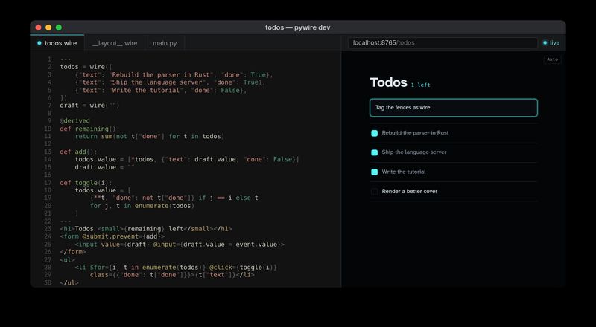Screen dimensions: 596x327
Task: Uncheck 'Ship the language server' checkbox
Action: (x=375, y=152)
